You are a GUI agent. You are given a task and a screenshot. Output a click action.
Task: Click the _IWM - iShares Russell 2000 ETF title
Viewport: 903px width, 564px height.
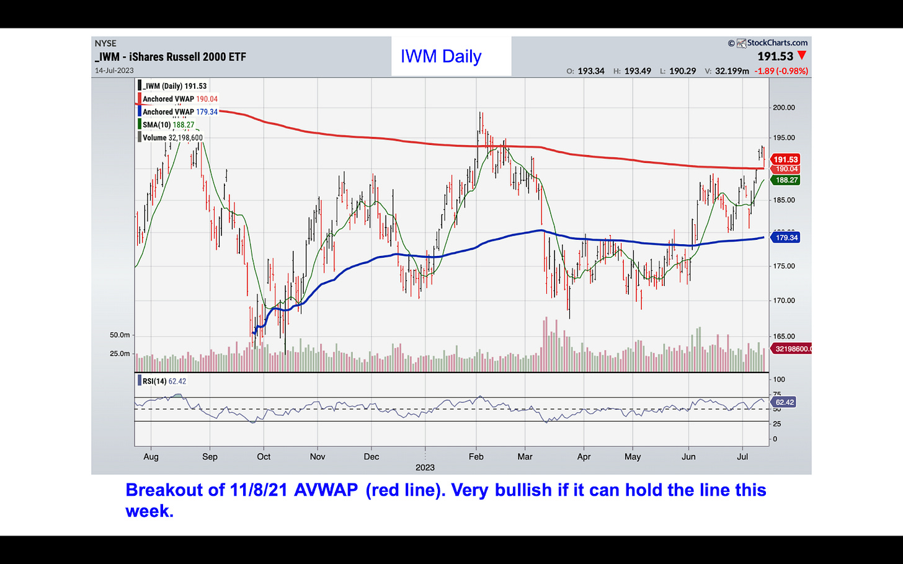(171, 57)
